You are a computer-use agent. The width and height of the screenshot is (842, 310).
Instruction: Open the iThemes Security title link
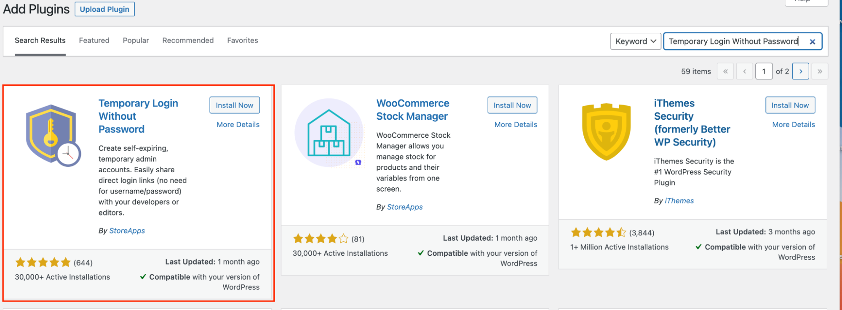(x=692, y=123)
